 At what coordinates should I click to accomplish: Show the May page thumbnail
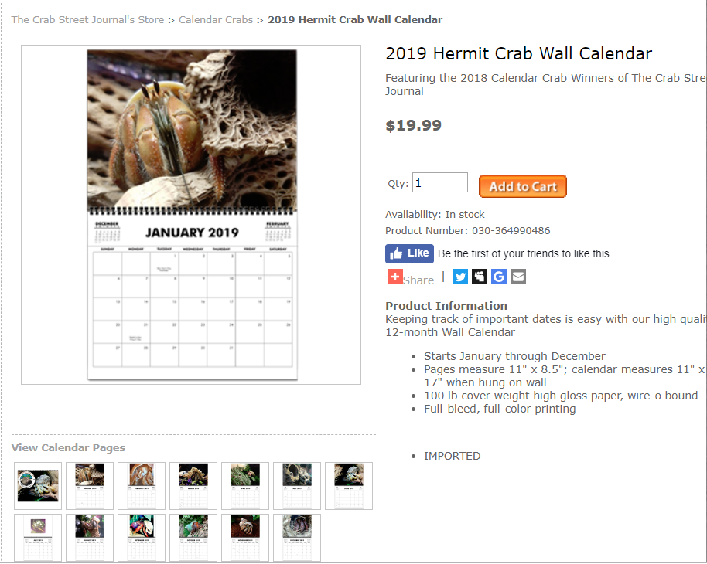coord(297,486)
